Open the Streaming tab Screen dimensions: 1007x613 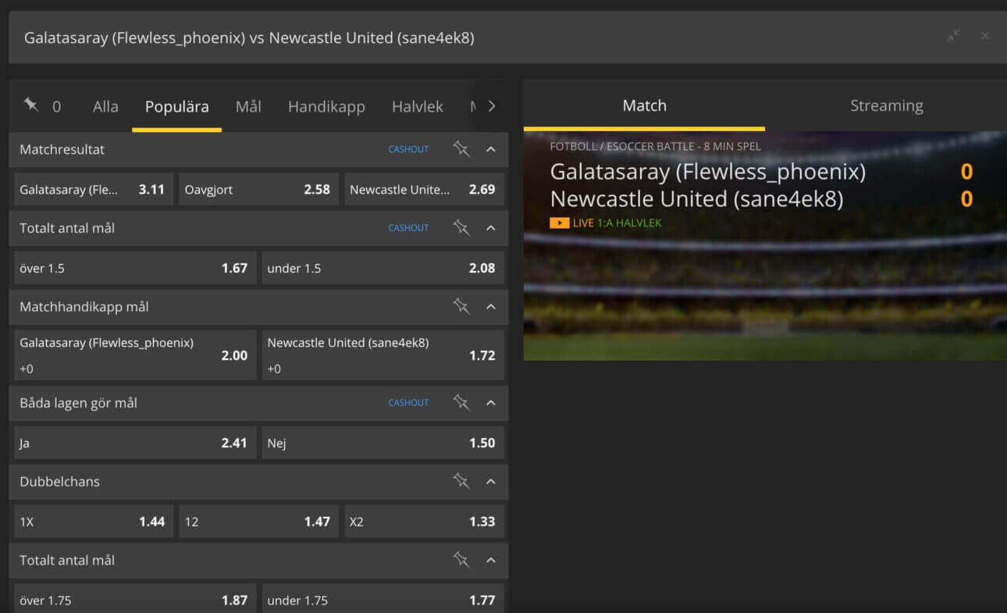tap(887, 105)
